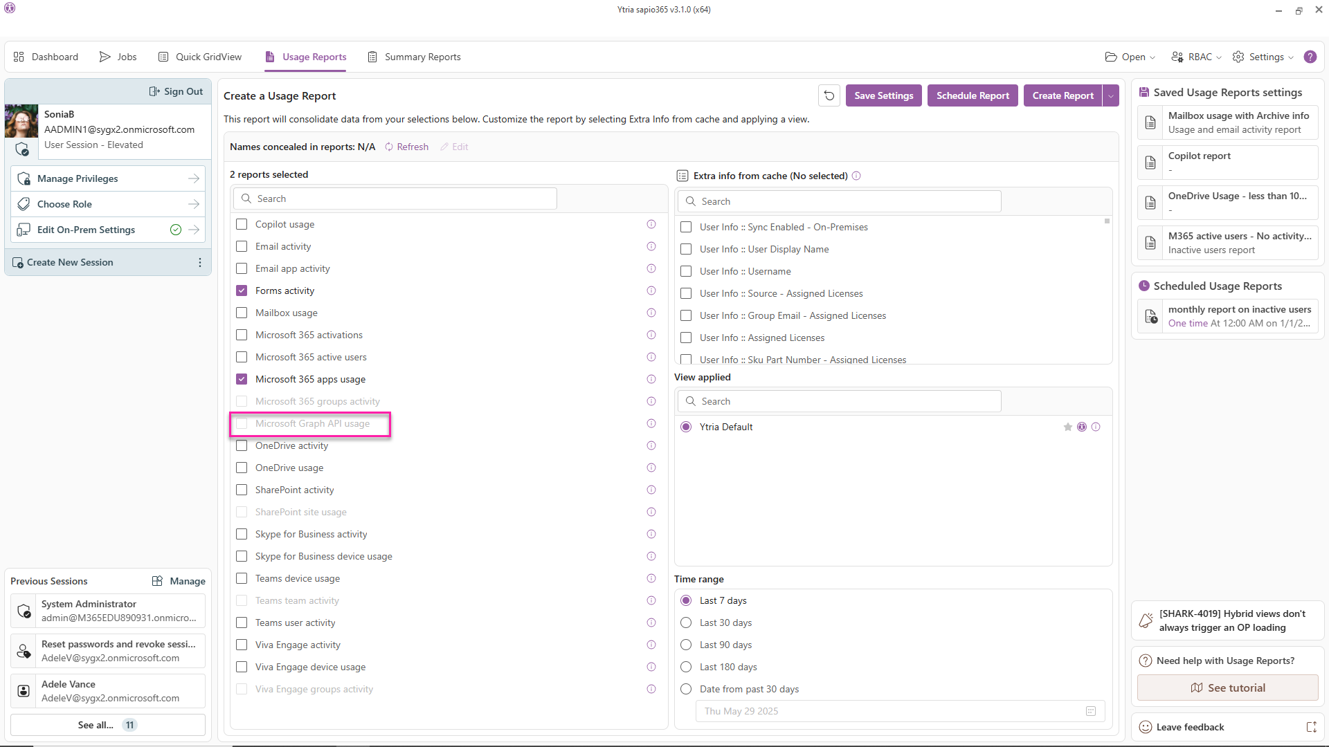
Task: Click the scheduled monthly report clock icon
Action: 1151,316
